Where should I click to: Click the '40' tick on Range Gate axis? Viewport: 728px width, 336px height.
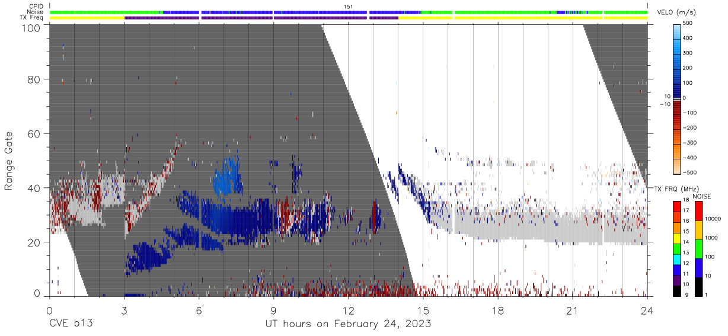(34, 188)
